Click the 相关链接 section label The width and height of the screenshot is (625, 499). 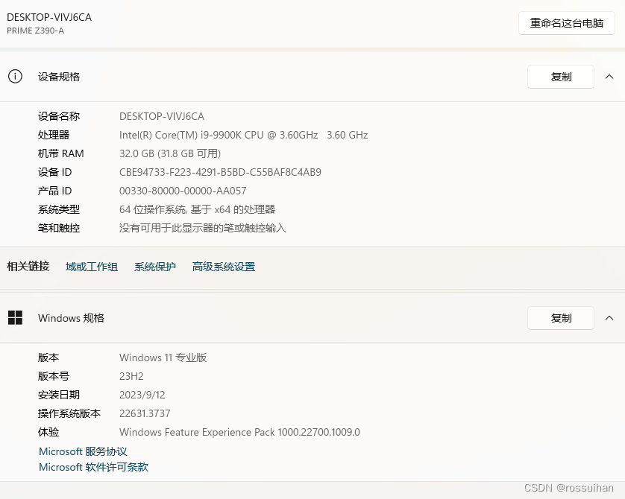coord(27,266)
